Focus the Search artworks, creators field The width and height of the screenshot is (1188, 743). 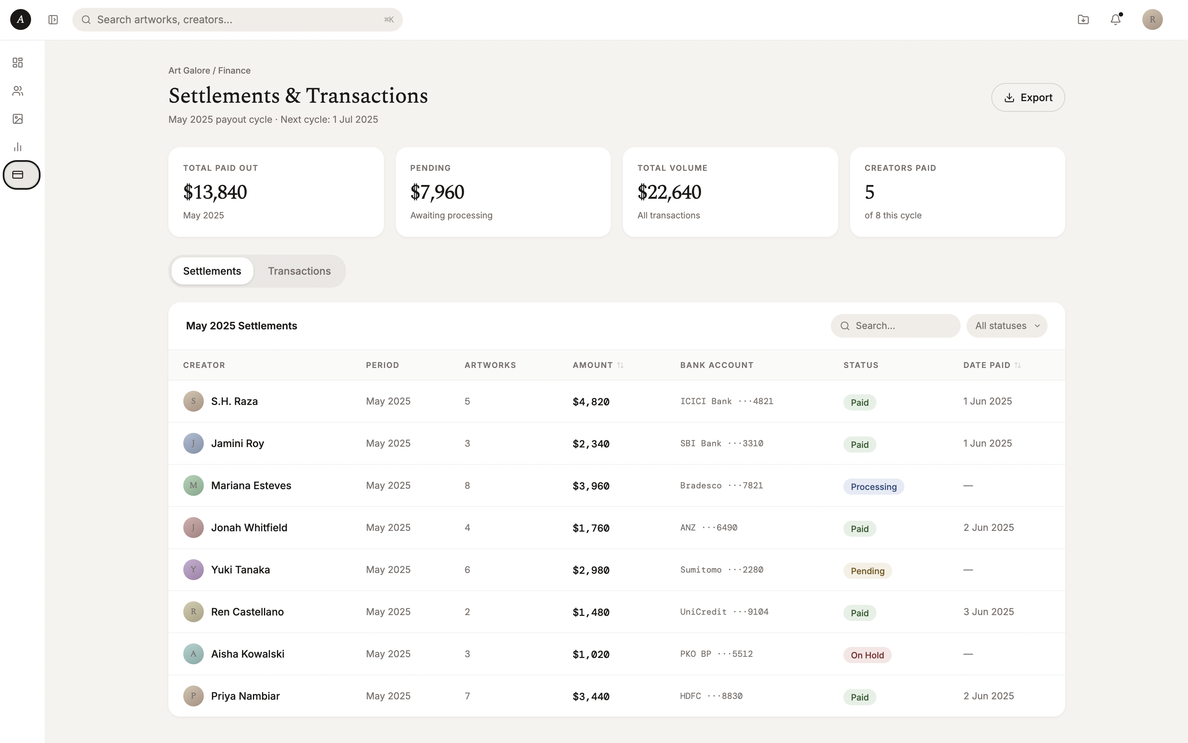(237, 20)
